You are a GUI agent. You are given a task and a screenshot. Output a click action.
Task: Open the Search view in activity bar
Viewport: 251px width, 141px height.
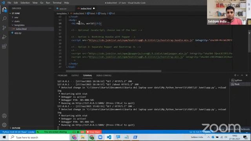[x=4, y=19]
